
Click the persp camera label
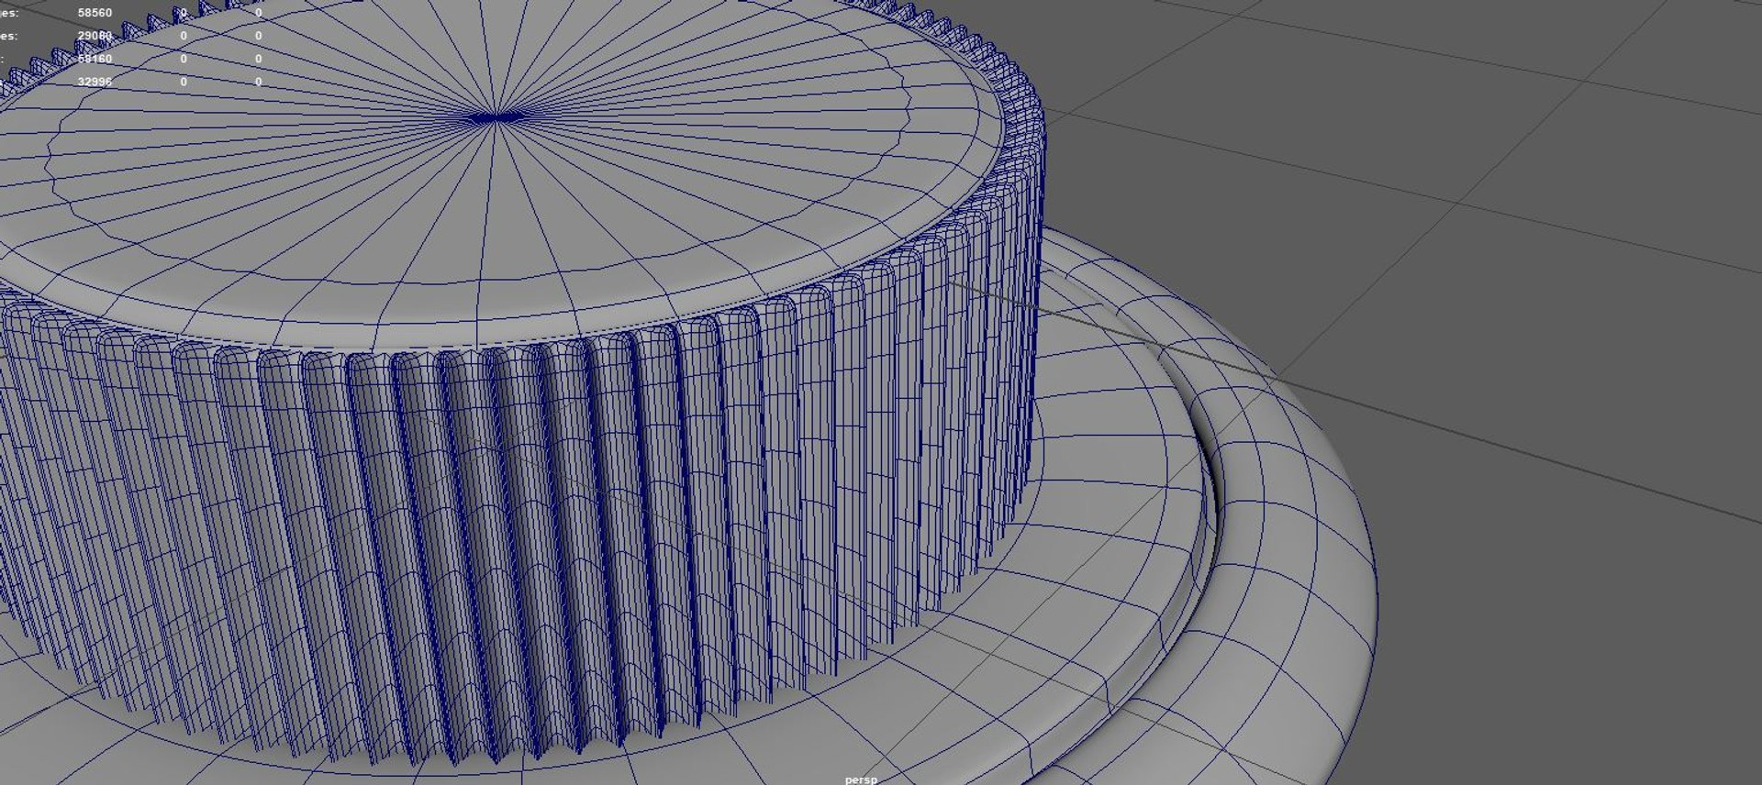click(x=861, y=779)
